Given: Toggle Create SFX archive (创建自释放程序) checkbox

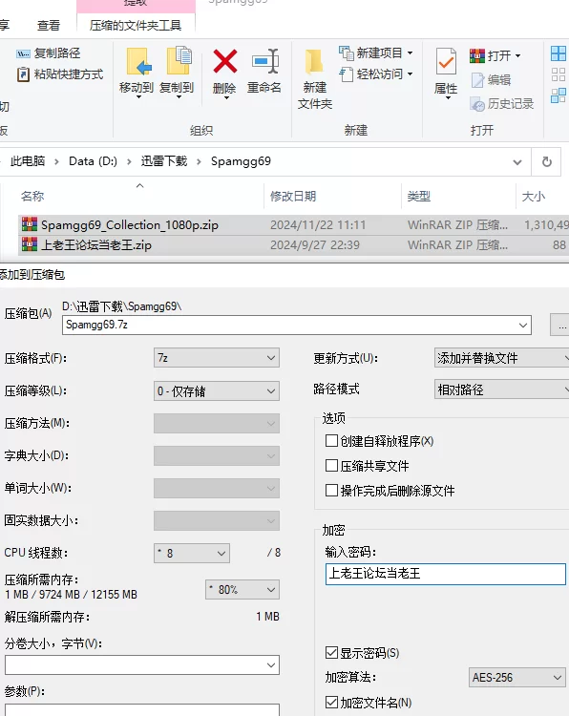Looking at the screenshot, I should pyautogui.click(x=331, y=441).
